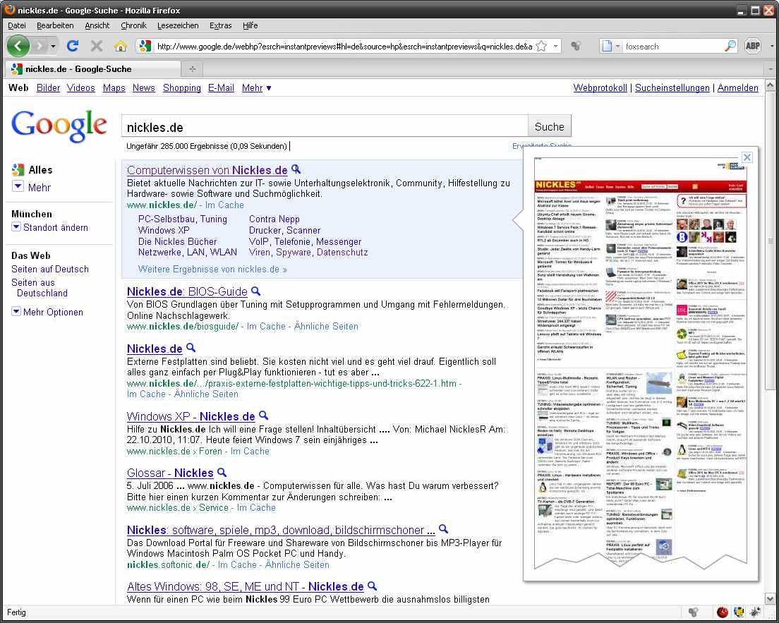Click the foxsearch input field
The height and width of the screenshot is (623, 779).
tap(674, 46)
